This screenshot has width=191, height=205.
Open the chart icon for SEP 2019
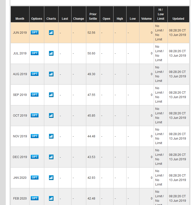[x=51, y=95]
